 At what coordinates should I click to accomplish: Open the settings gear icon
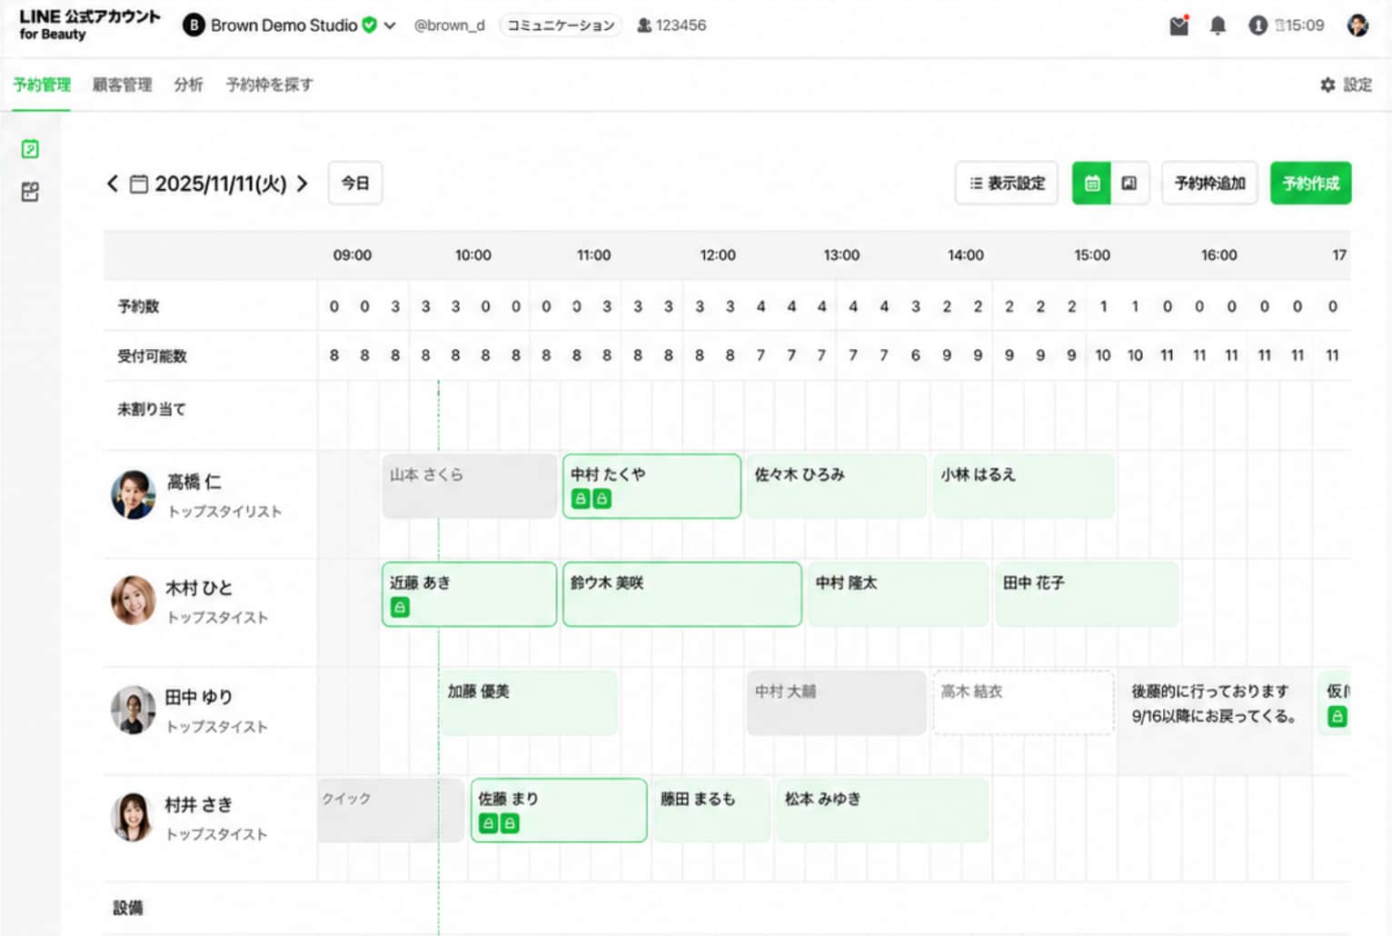[x=1327, y=85]
